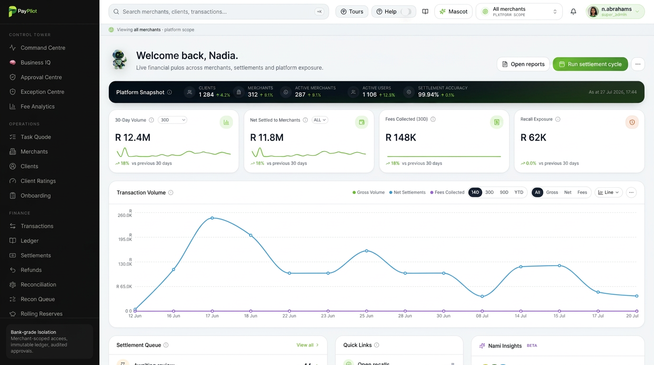
Task: Click the Clients snapshot icon
Action: pyautogui.click(x=190, y=92)
